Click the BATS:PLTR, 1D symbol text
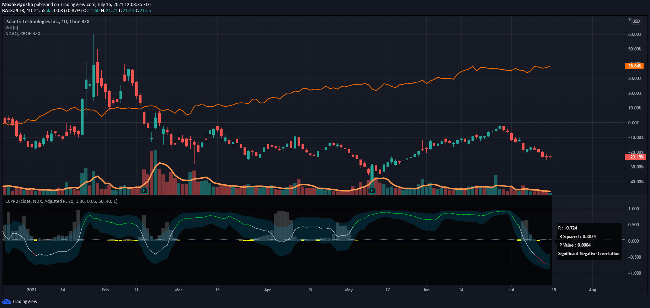 point(17,11)
